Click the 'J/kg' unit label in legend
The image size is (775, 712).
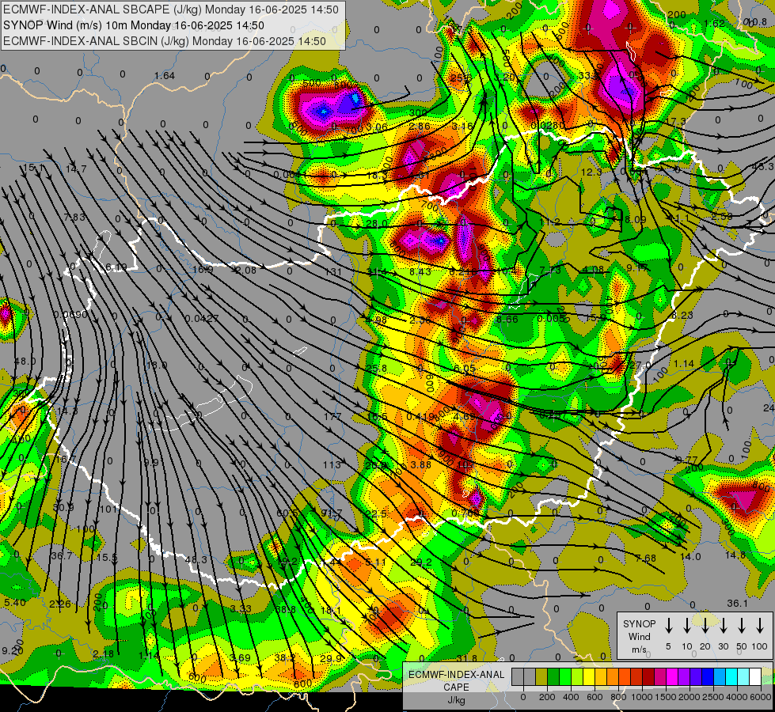click(x=456, y=700)
